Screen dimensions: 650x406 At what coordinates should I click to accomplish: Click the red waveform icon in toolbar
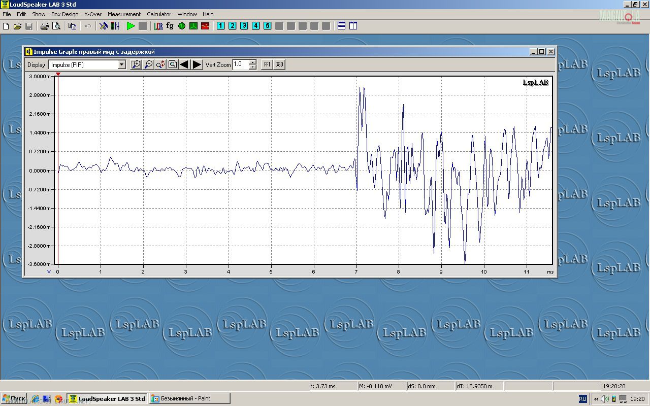point(205,26)
